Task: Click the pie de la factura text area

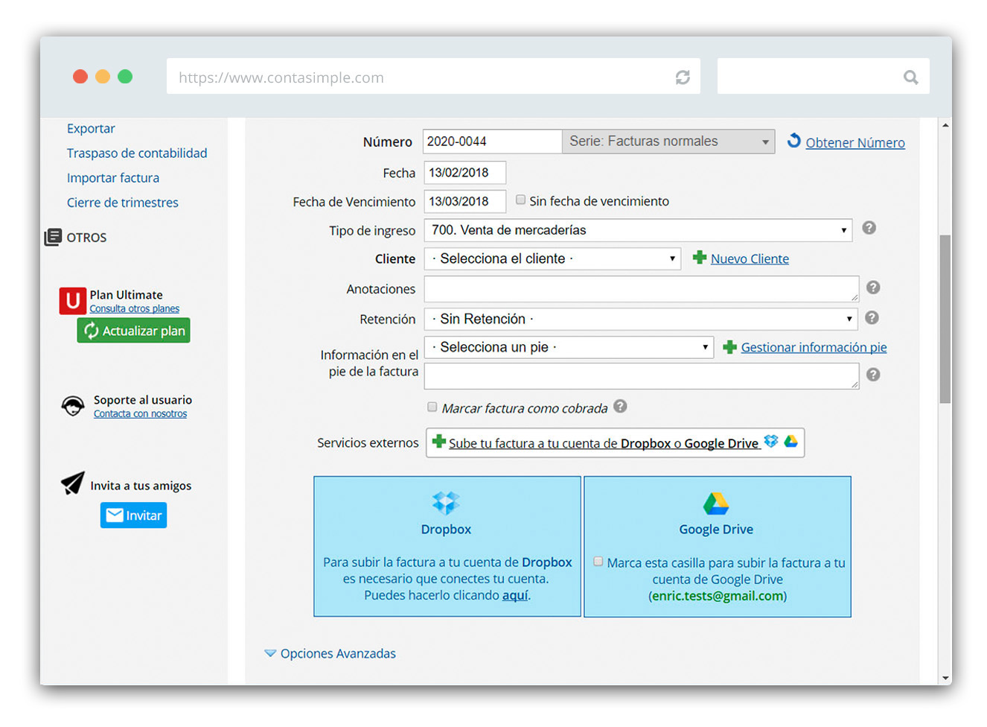Action: [x=642, y=376]
